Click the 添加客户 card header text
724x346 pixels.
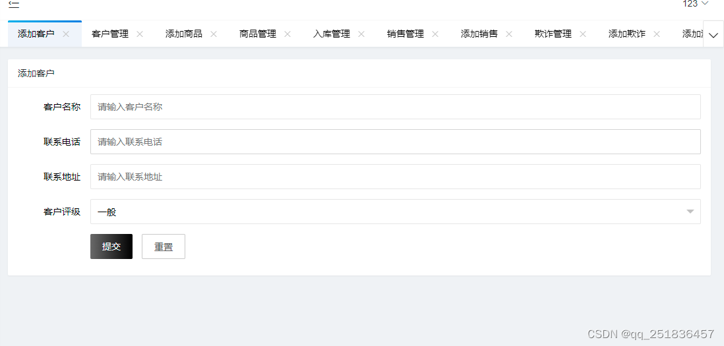click(36, 73)
